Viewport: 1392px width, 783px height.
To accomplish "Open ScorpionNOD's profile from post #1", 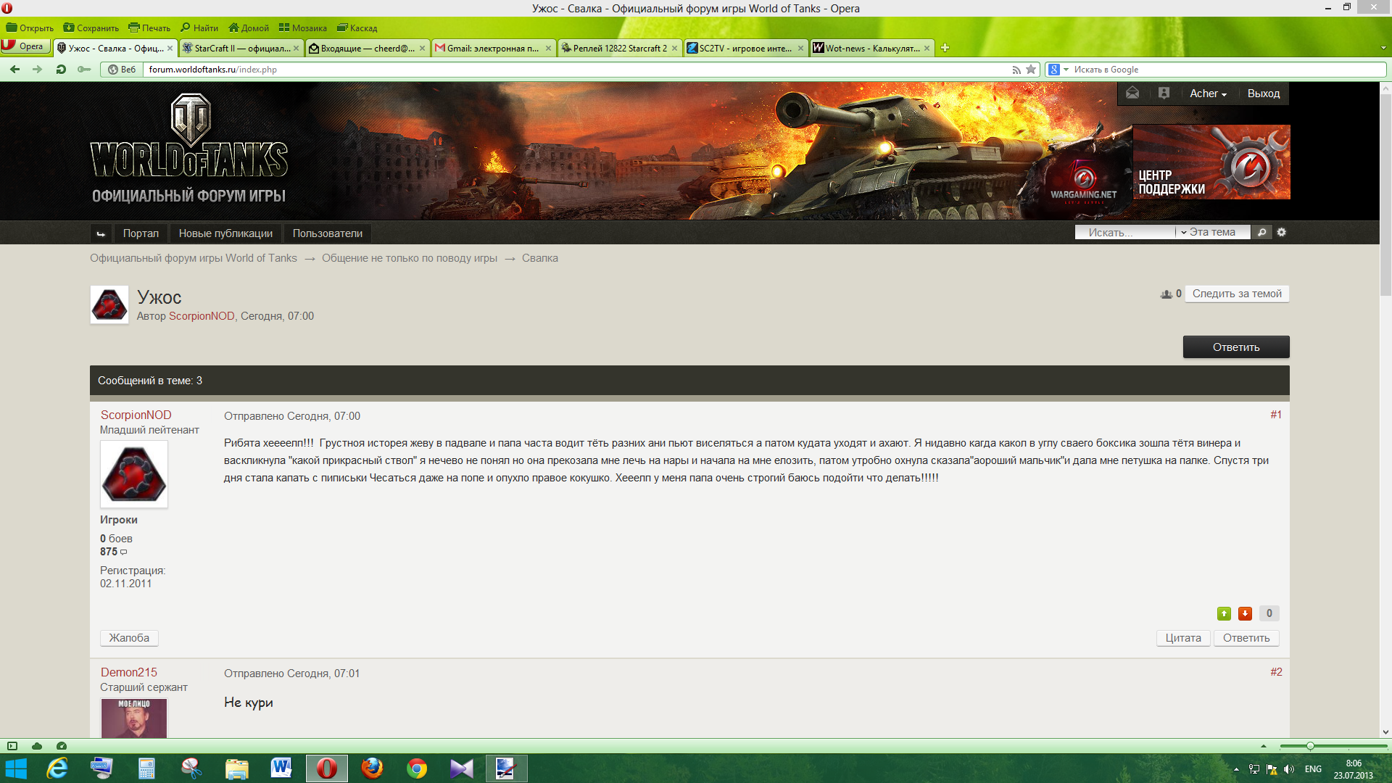I will (x=136, y=415).
